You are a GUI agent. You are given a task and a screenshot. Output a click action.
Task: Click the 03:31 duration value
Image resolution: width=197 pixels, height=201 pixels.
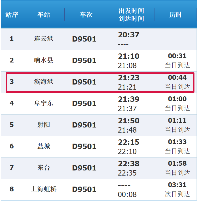[x=177, y=185]
